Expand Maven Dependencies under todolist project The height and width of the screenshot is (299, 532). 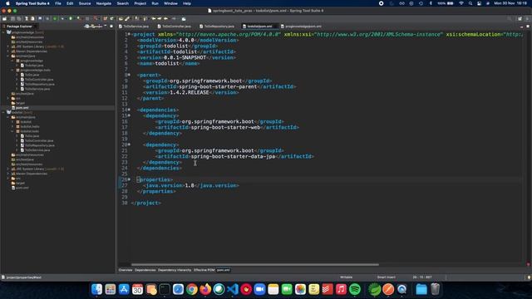click(8, 174)
